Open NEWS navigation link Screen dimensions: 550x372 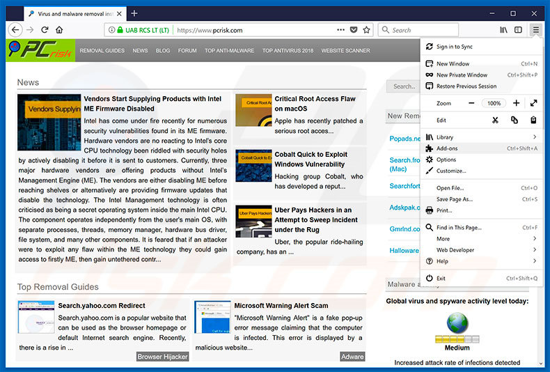click(x=141, y=51)
